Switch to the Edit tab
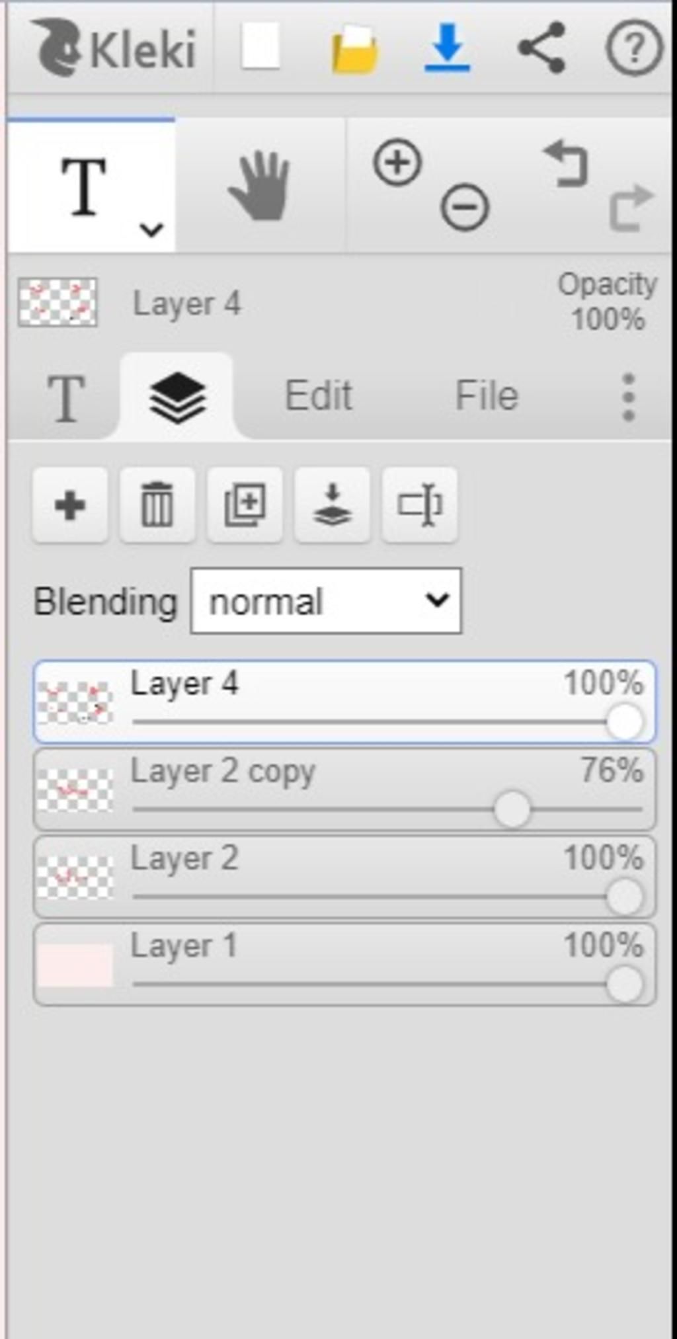This screenshot has height=1339, width=677. [318, 396]
